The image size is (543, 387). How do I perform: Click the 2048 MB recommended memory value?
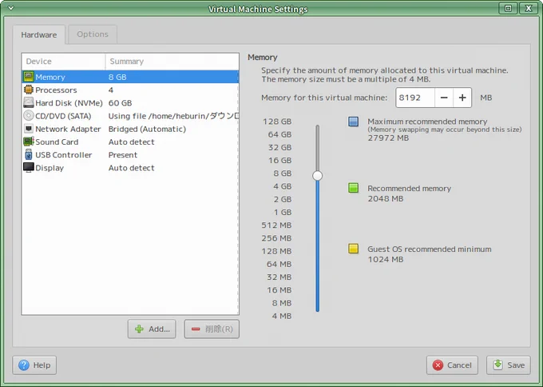(386, 199)
